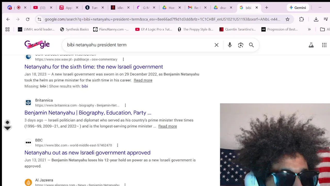Open the Downloads icon in toolbar
This screenshot has width=330, height=186.
[x=316, y=19]
